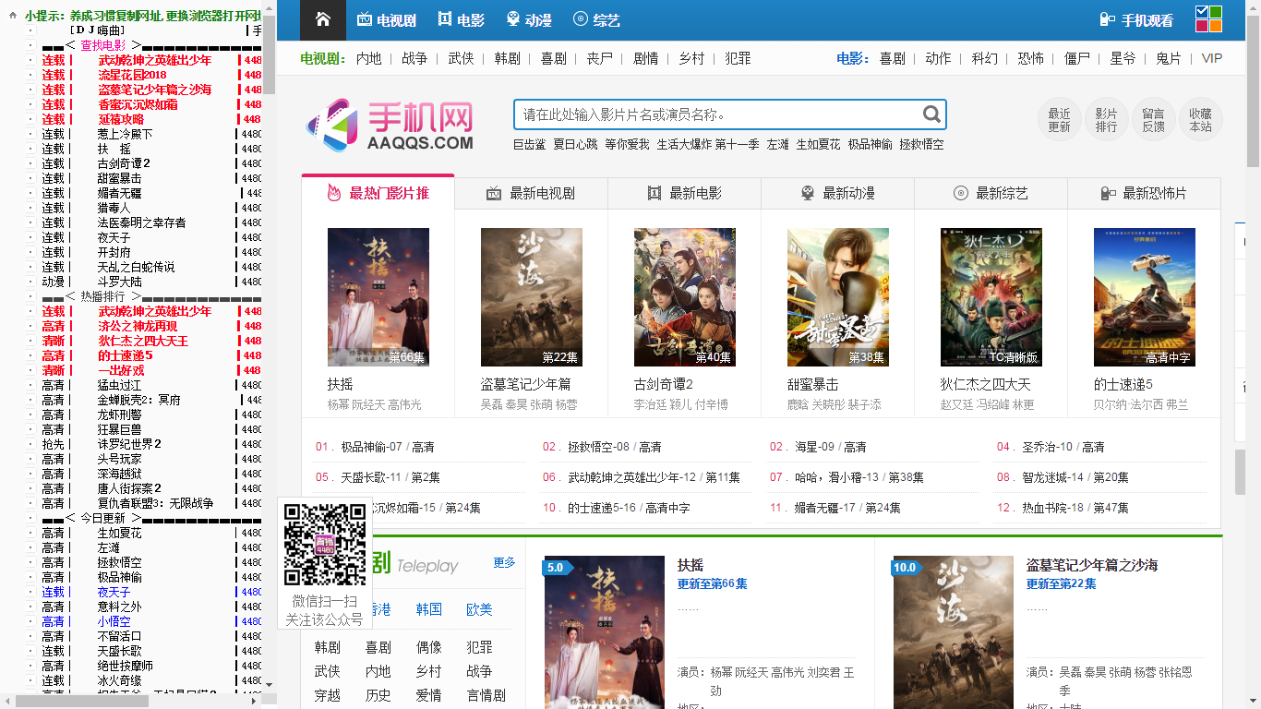The image size is (1261, 709).
Task: Click the round 留言反馈 feedback icon
Action: pos(1153,120)
